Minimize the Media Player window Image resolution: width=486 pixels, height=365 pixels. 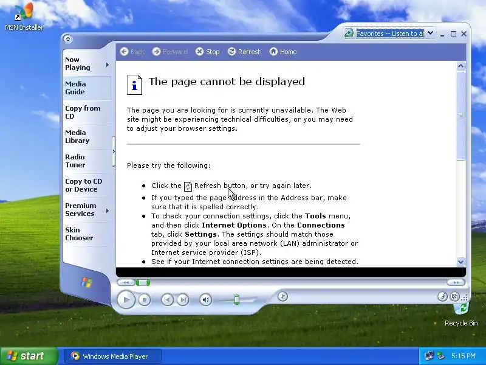(x=442, y=34)
